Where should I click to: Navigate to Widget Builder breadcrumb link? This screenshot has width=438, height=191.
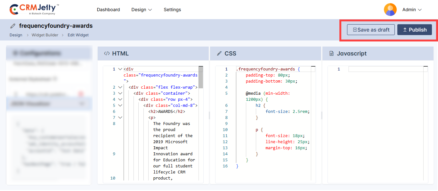click(45, 35)
